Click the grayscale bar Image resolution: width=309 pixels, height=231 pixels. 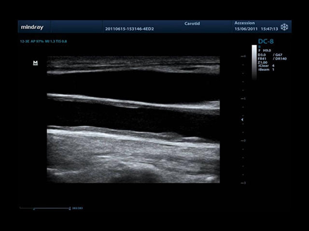[254, 62]
